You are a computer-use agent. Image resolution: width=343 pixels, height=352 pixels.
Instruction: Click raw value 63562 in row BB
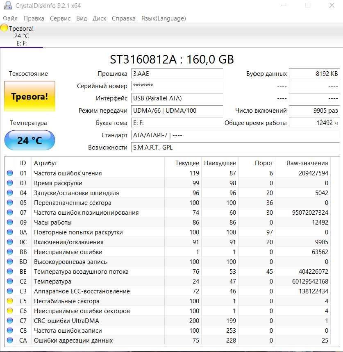(320, 252)
